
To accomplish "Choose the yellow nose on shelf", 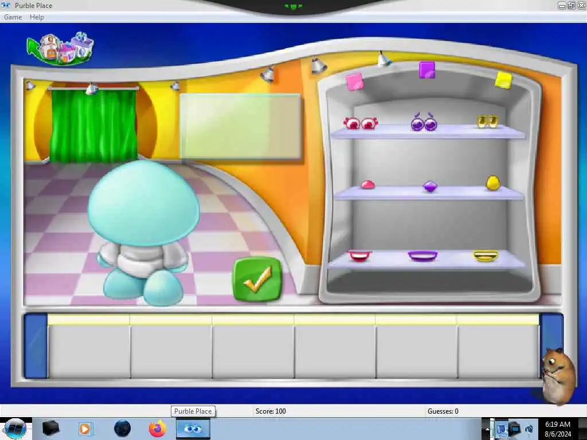I will pos(492,183).
